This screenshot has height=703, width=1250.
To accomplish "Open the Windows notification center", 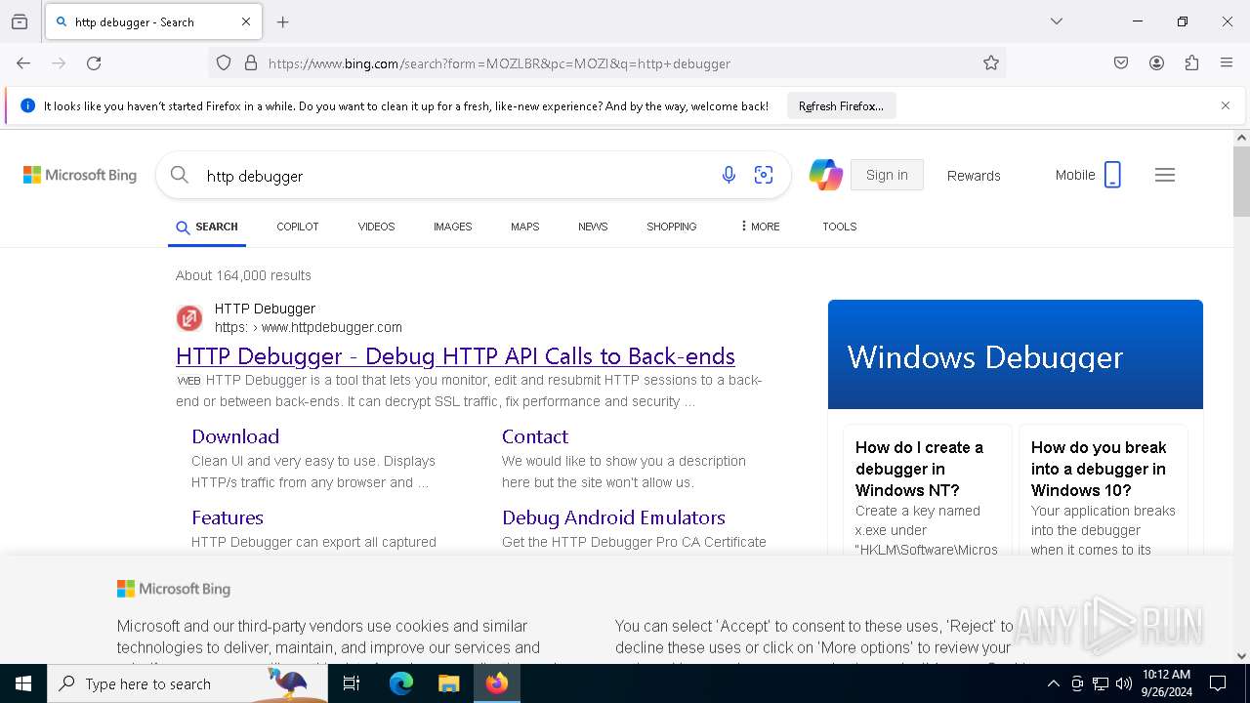I will point(1219,683).
